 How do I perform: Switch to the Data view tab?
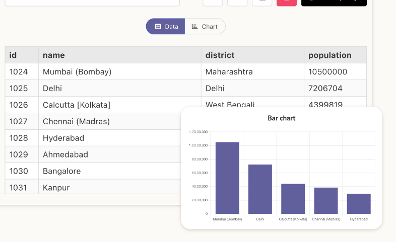(165, 27)
